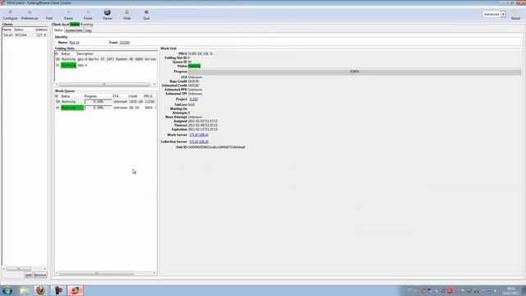The image size is (526, 296).
Task: Select folding slot 01 smp:4 row
Action: tap(106, 65)
